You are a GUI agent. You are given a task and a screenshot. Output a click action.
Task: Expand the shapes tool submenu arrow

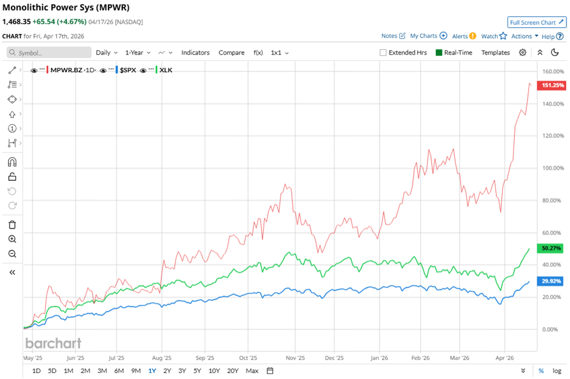(21, 99)
